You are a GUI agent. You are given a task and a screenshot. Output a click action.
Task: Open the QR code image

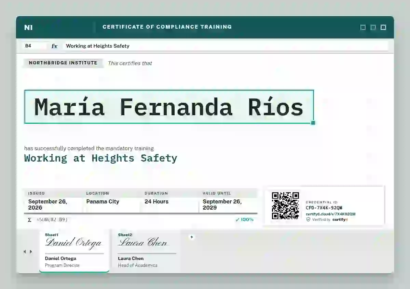pos(285,206)
